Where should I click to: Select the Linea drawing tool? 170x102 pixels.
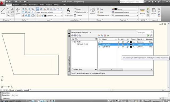point(3,11)
